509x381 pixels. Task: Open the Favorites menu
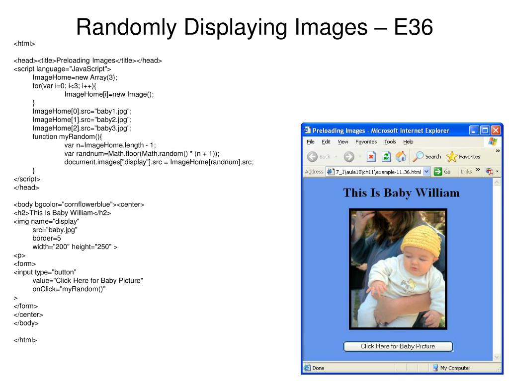(366, 141)
